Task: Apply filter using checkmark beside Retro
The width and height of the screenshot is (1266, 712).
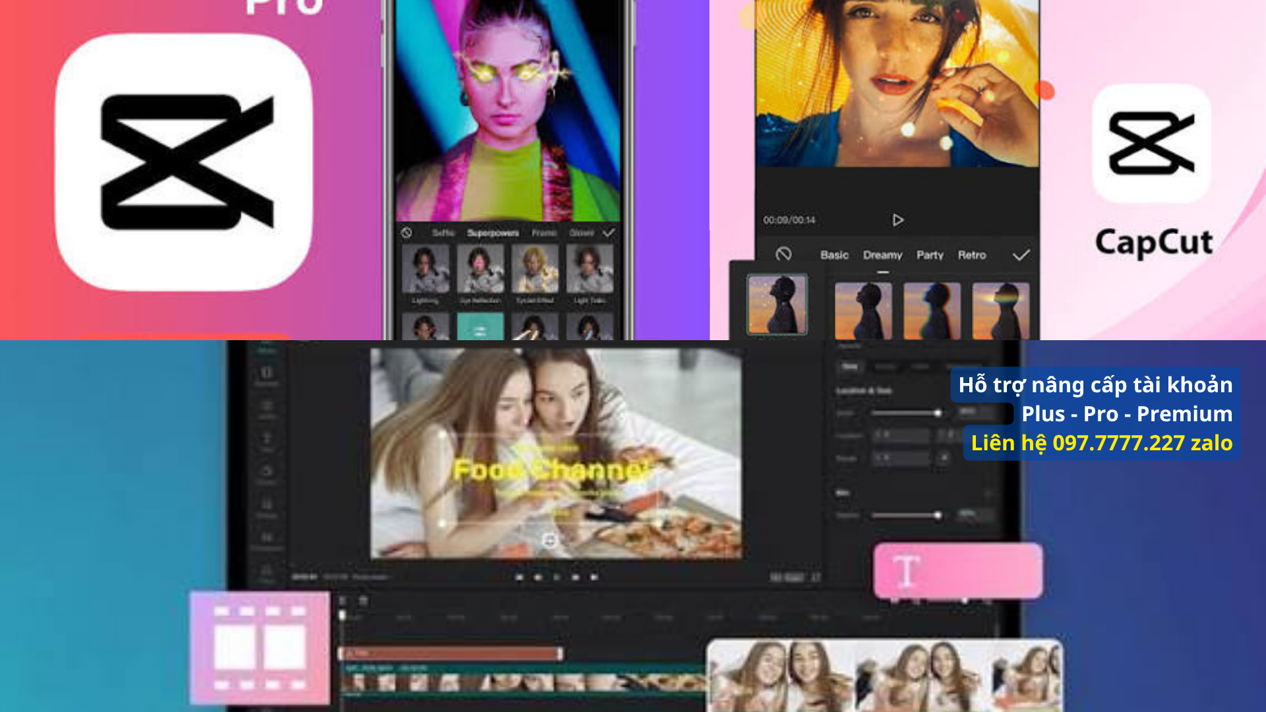Action: click(1021, 255)
